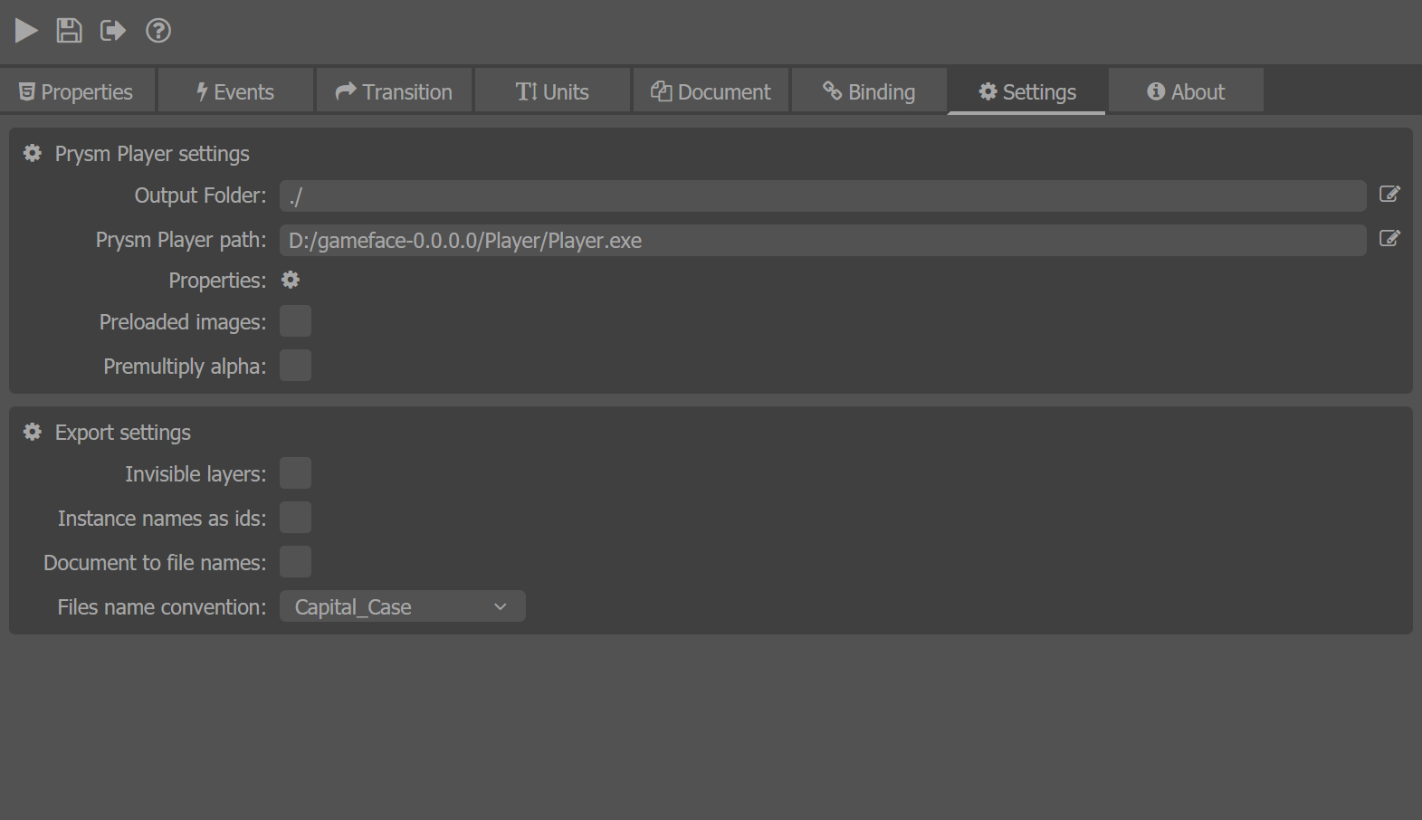
Task: Open the About tab
Action: [1186, 91]
